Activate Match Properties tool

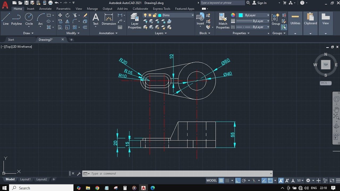[223, 21]
